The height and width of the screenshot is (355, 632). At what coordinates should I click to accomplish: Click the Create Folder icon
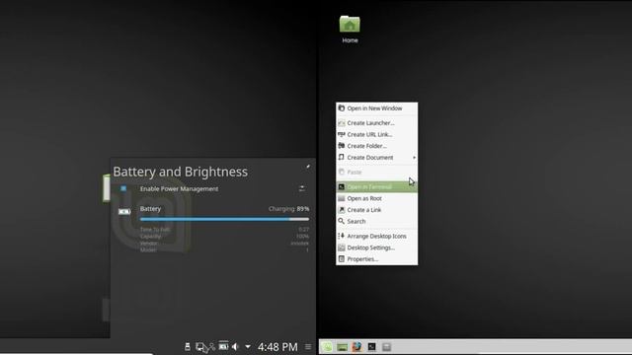(342, 146)
